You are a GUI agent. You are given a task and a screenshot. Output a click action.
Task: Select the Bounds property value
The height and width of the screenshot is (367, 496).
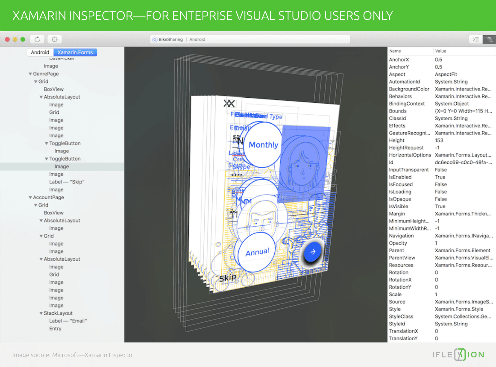463,111
